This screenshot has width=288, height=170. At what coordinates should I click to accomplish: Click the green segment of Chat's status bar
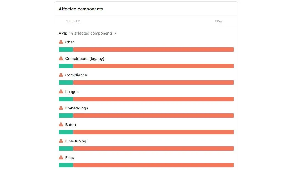(65, 49)
